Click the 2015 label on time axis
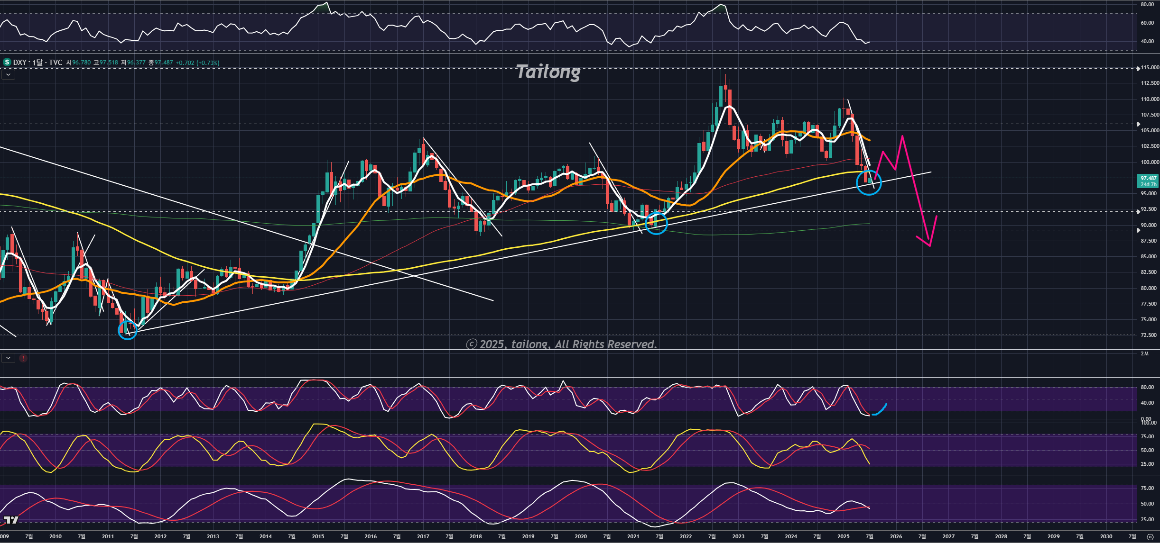The height and width of the screenshot is (543, 1160). tap(318, 536)
